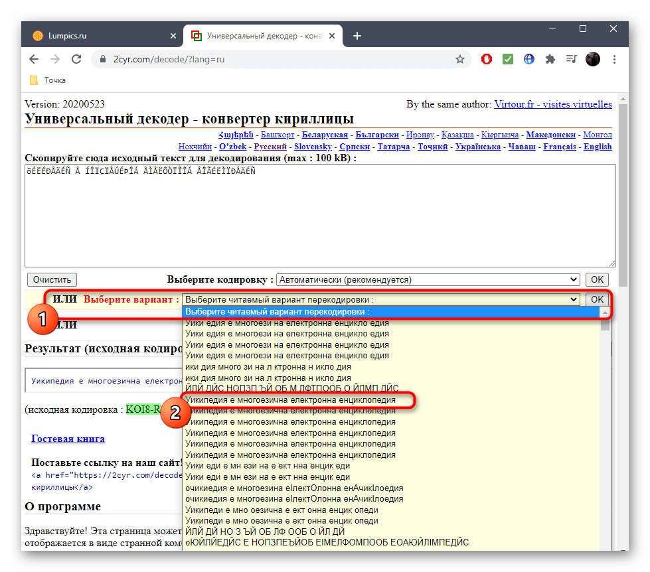Go back to previous page
650x572 pixels.
pyautogui.click(x=34, y=59)
